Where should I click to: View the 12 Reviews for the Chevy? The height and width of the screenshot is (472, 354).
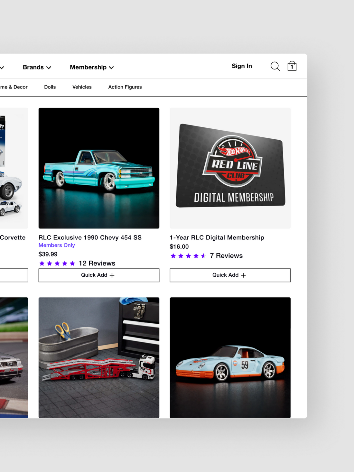(97, 264)
